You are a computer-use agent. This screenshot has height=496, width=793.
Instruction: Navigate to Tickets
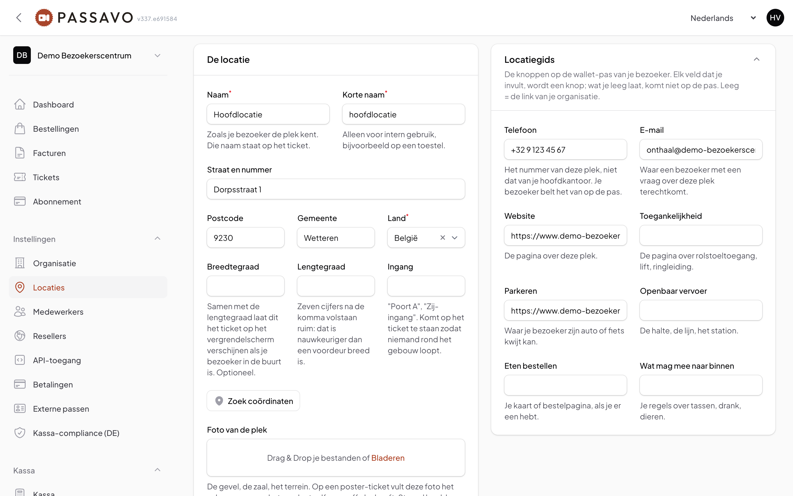coord(88,177)
